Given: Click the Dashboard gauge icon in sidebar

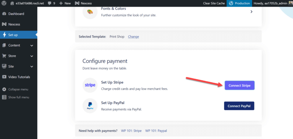Looking at the screenshot, I should (4, 14).
